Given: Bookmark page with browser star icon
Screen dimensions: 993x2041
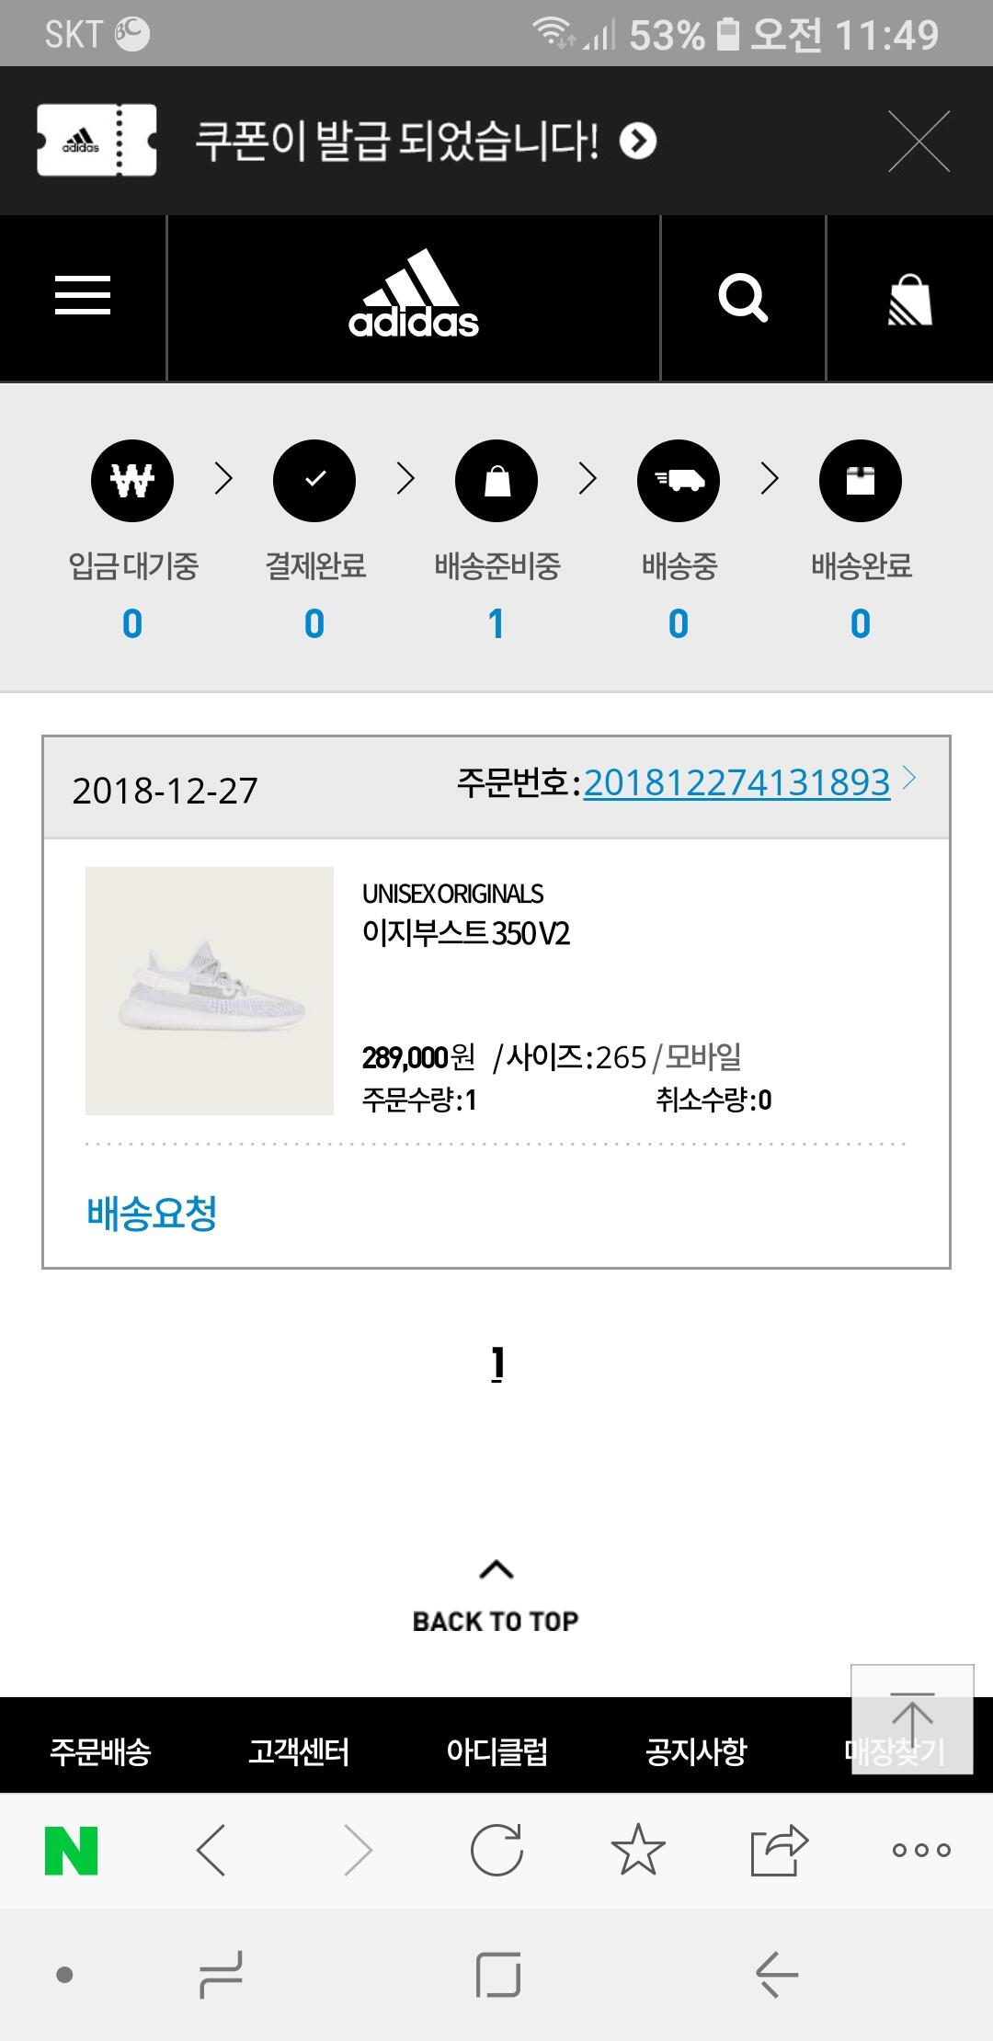Looking at the screenshot, I should point(638,1850).
